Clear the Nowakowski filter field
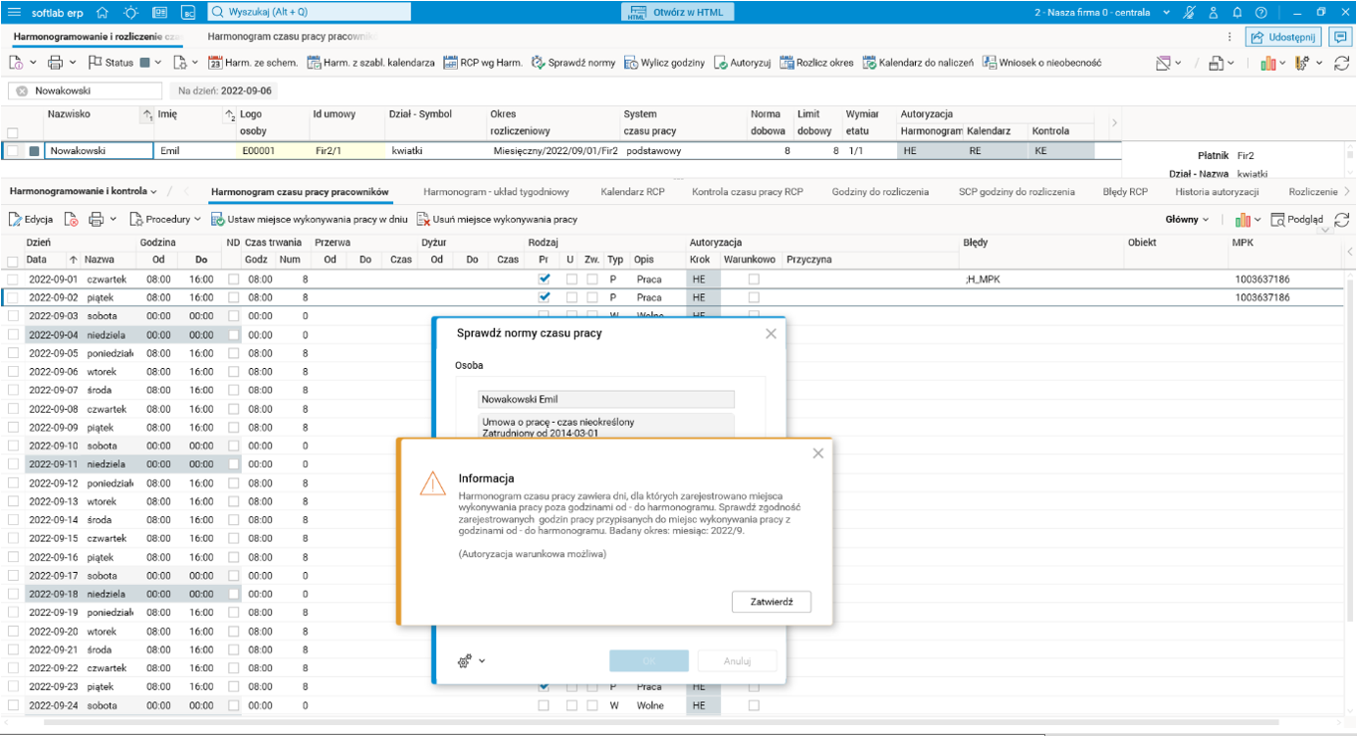This screenshot has height=736, width=1357. coord(22,91)
